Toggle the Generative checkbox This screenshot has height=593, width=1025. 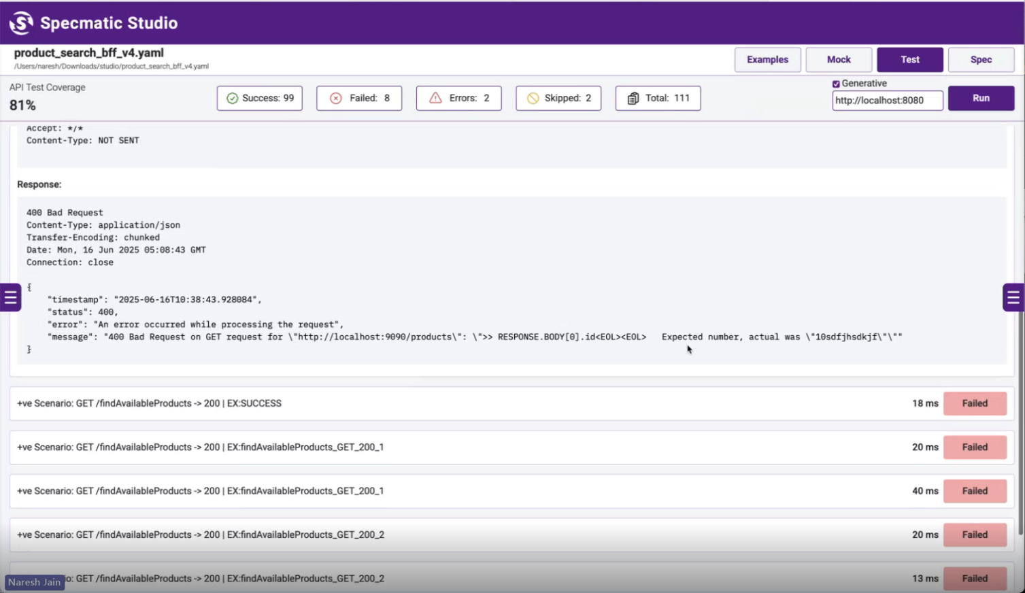[x=836, y=84]
